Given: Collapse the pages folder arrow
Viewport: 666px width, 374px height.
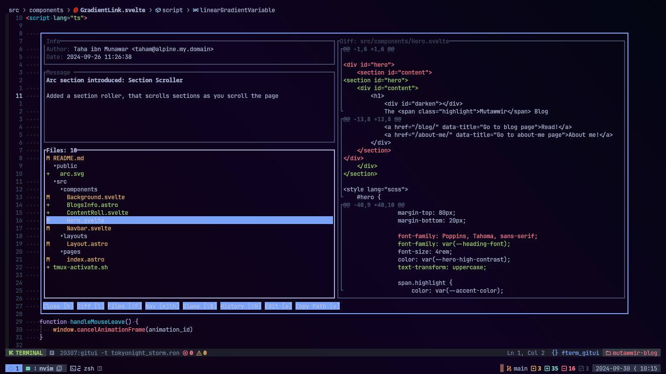Looking at the screenshot, I should tap(62, 252).
